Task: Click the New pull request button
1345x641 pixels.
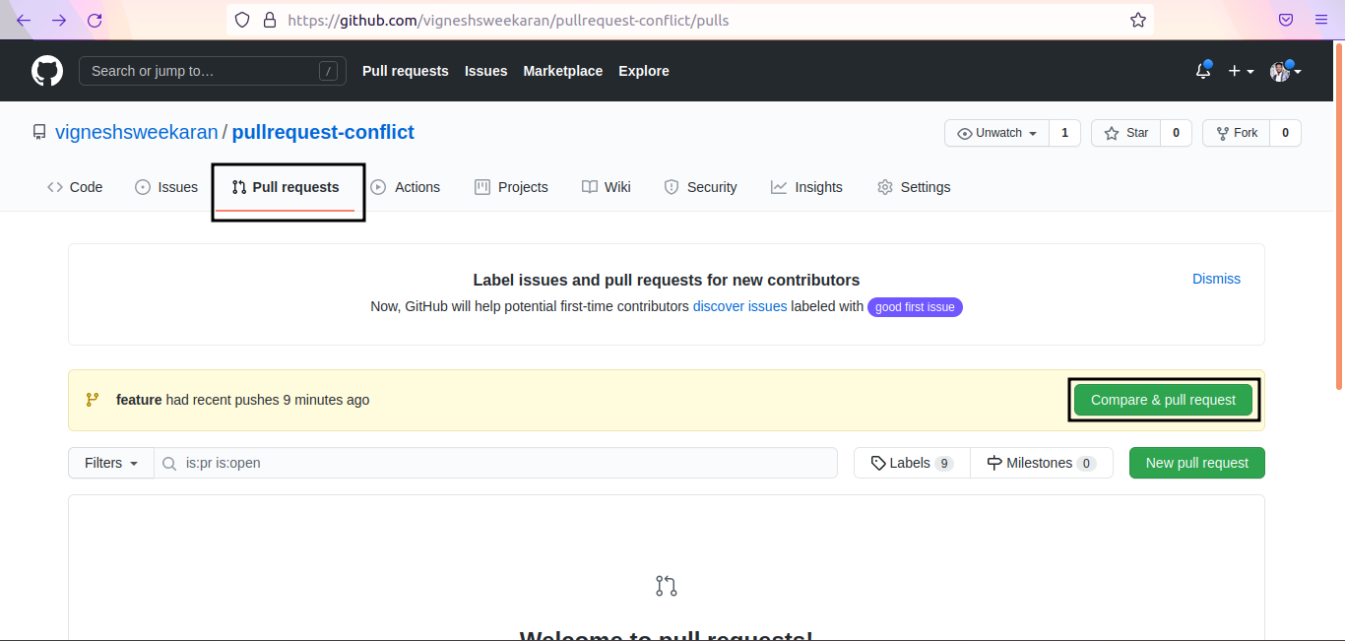Action: 1196,463
